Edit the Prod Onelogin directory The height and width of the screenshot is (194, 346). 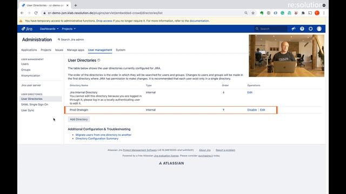(262, 110)
